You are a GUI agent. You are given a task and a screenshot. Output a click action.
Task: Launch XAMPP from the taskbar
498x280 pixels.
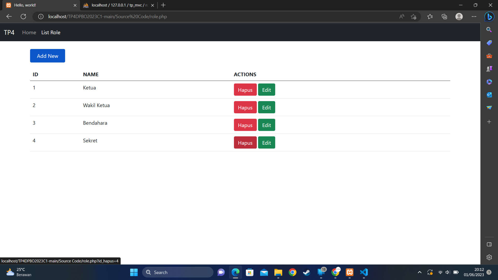(349, 272)
